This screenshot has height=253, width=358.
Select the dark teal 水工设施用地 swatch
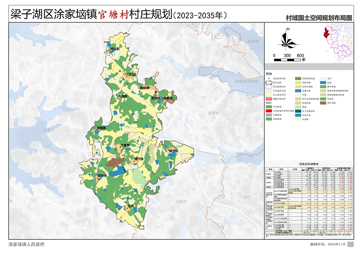pos(298,111)
